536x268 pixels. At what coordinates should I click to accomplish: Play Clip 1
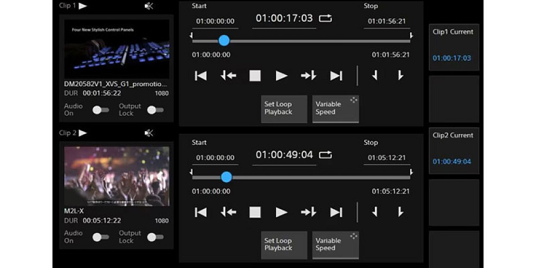point(282,76)
